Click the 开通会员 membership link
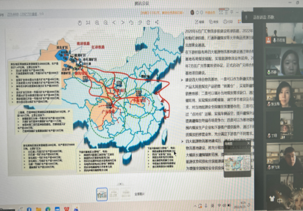 [210, 13]
